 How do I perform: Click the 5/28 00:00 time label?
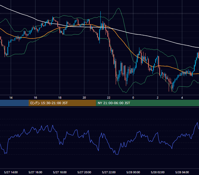[x=133, y=172]
